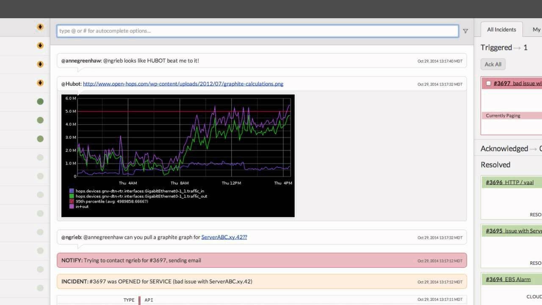The height and width of the screenshot is (305, 542).
Task: Select the INCIDENT #3697 was OPENED row
Action: coord(262,281)
